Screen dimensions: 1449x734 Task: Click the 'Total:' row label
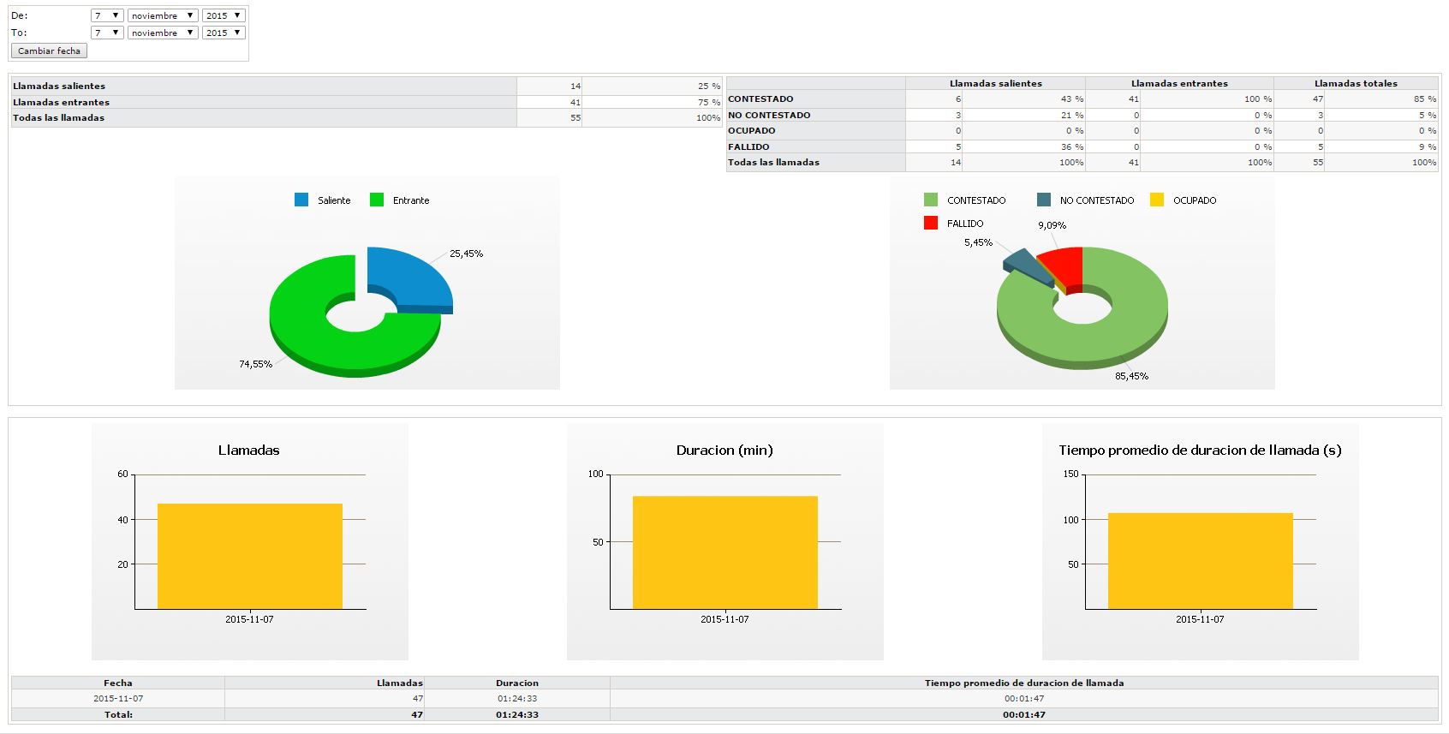118,714
